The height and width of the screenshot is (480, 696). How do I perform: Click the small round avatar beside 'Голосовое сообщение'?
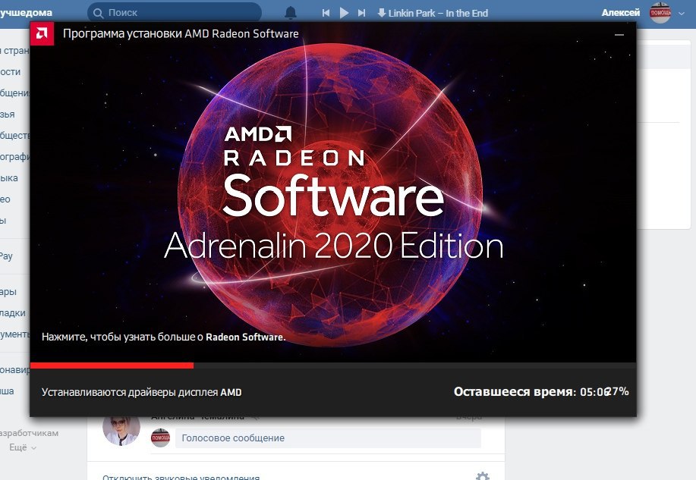[161, 438]
